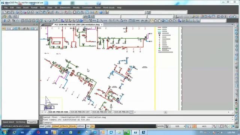Toggle SNAP mode in status bar

pos(42,126)
